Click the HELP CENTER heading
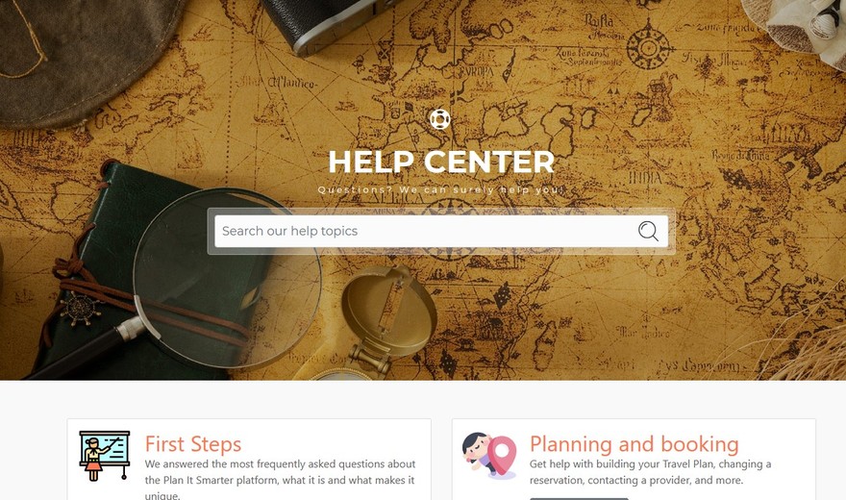The height and width of the screenshot is (500, 846). 441,162
